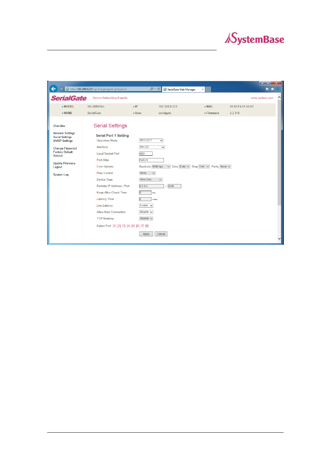Image resolution: width=331 pixels, height=468 pixels.
Task: Click the model text SG-2080/ALL
Action: click(96, 107)
